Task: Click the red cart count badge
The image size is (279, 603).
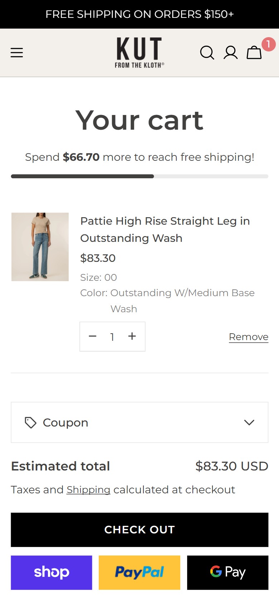Action: pos(268,44)
